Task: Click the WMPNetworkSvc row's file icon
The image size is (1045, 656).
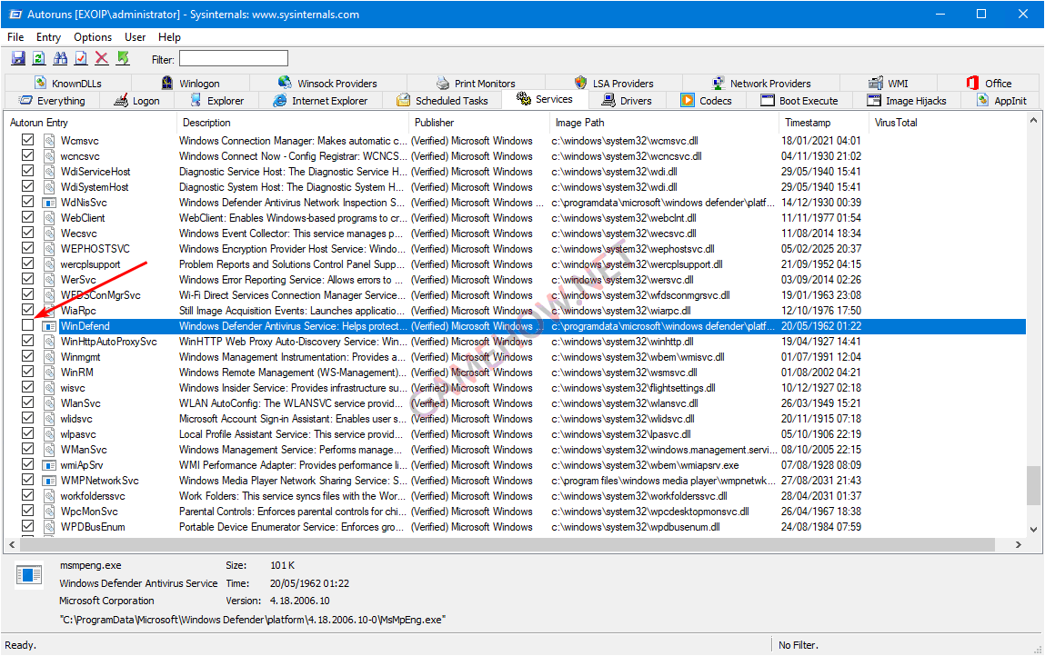Action: 49,481
